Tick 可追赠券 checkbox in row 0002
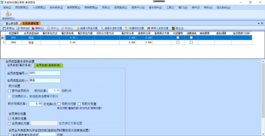265x136 pixels. tap(178, 42)
